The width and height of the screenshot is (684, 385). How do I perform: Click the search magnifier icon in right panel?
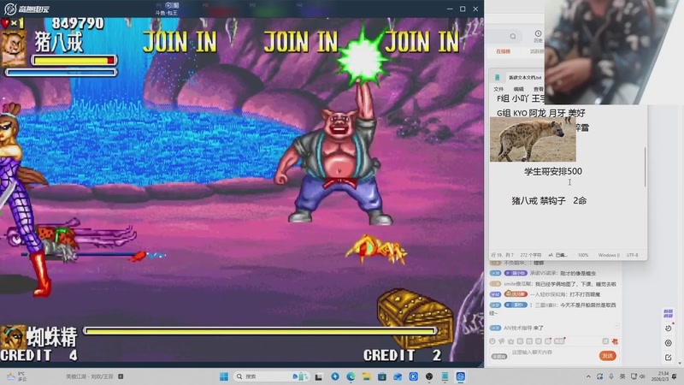pyautogui.click(x=513, y=36)
